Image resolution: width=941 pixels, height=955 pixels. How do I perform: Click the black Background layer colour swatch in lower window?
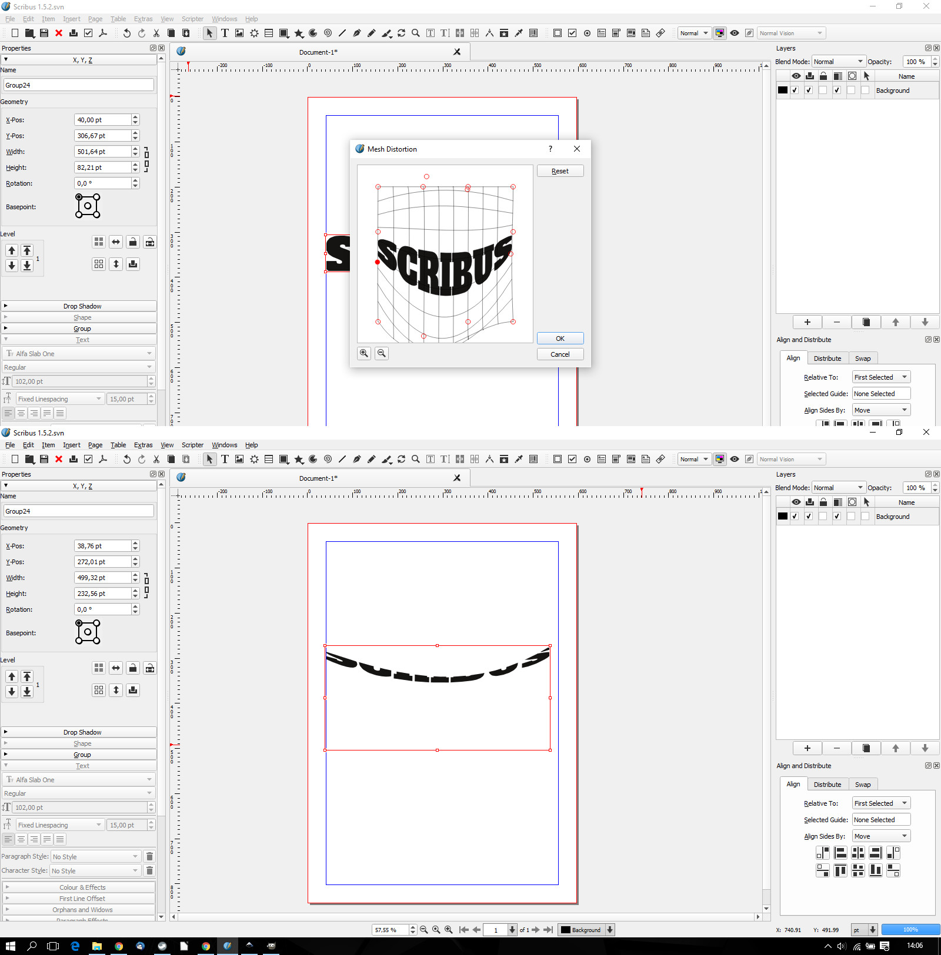click(x=782, y=517)
